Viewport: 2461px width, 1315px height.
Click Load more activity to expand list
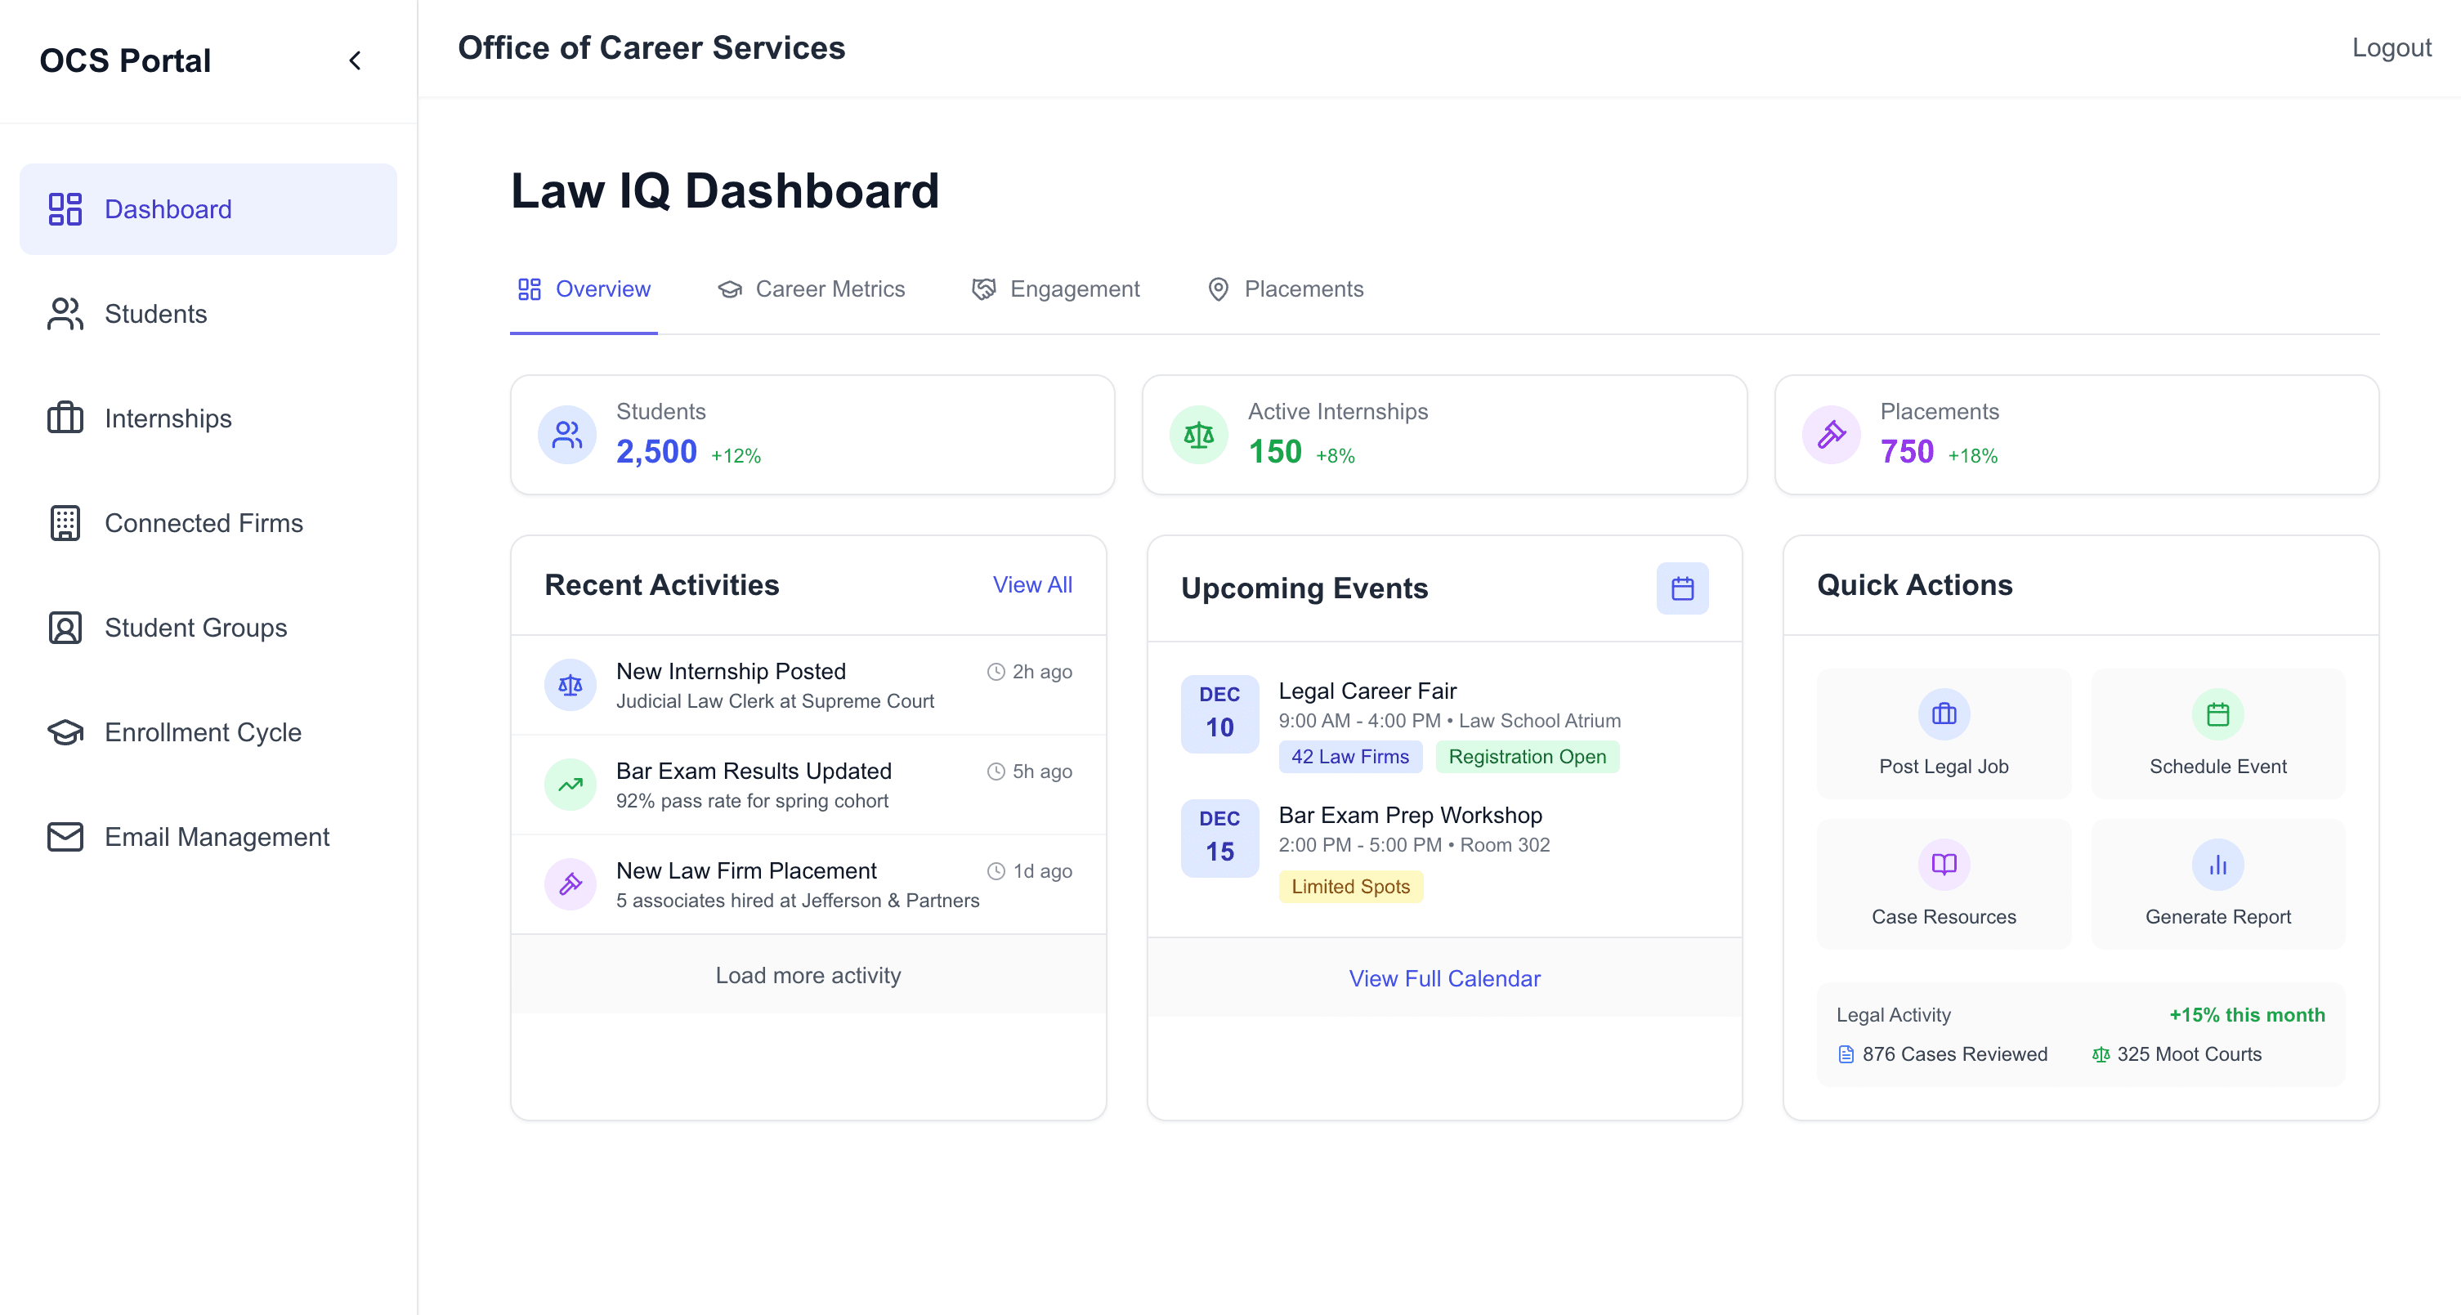(x=808, y=975)
